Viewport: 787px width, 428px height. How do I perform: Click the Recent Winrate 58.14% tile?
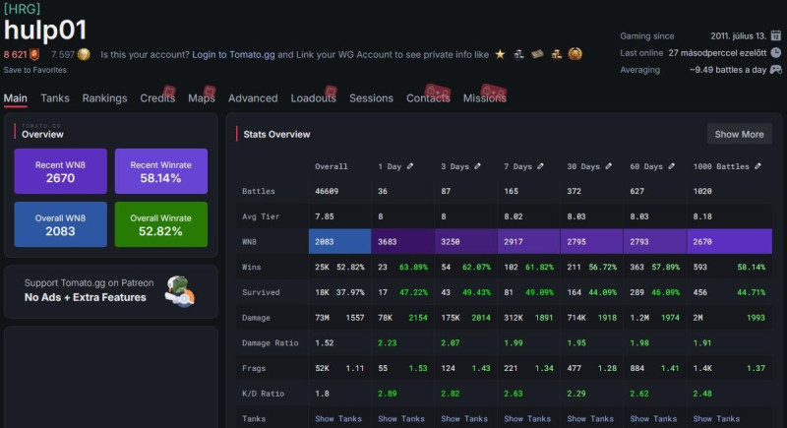click(161, 171)
